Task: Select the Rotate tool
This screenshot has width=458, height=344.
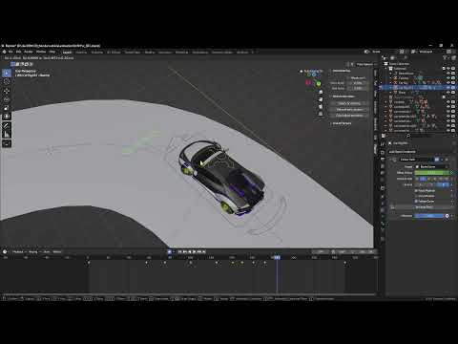Action: (7, 99)
